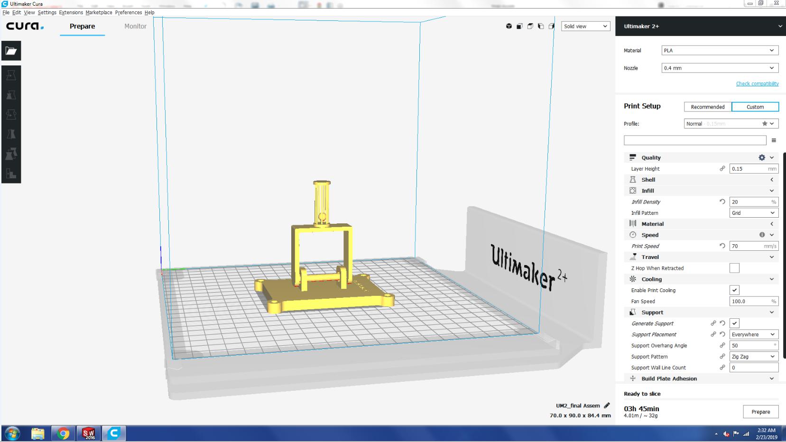
Task: Open the Nozzle 0.4 mm dropdown
Action: coord(720,68)
